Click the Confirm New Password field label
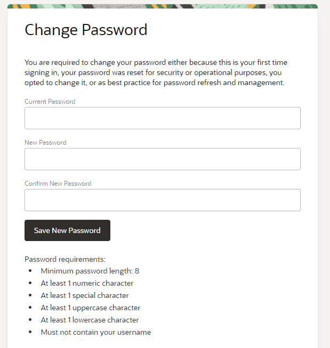 pos(58,184)
